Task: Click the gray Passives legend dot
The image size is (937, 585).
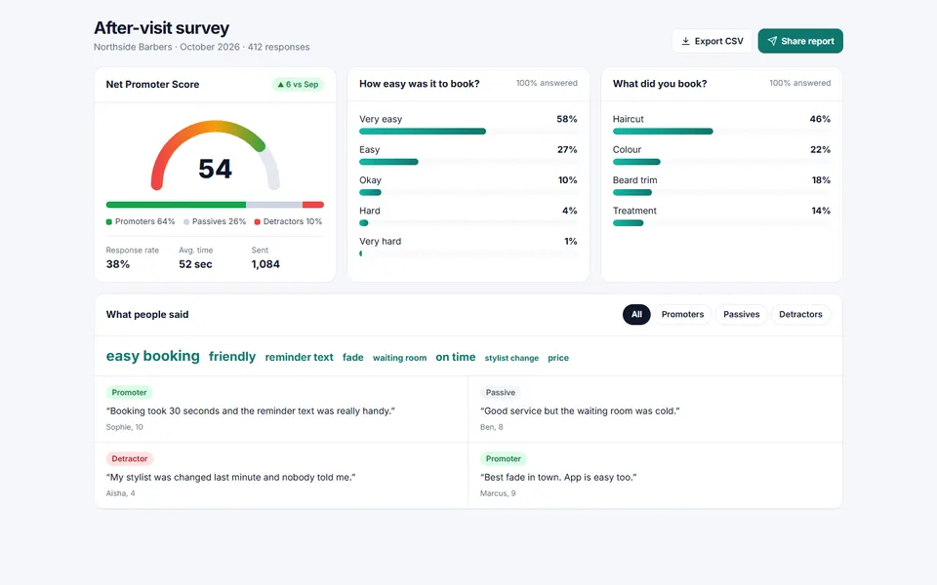Action: click(x=186, y=222)
